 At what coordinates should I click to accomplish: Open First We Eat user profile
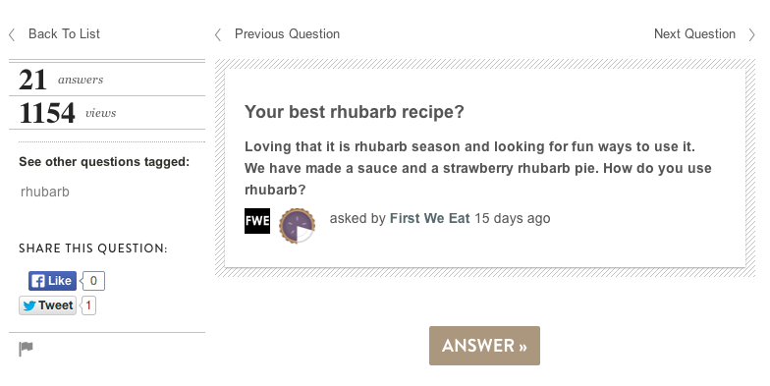430,218
